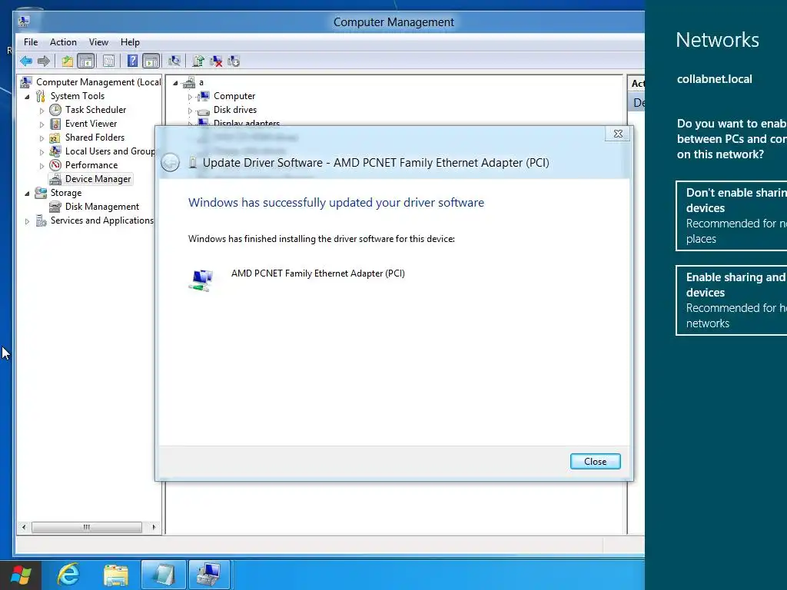Click the Disk Management drive icon

55,206
